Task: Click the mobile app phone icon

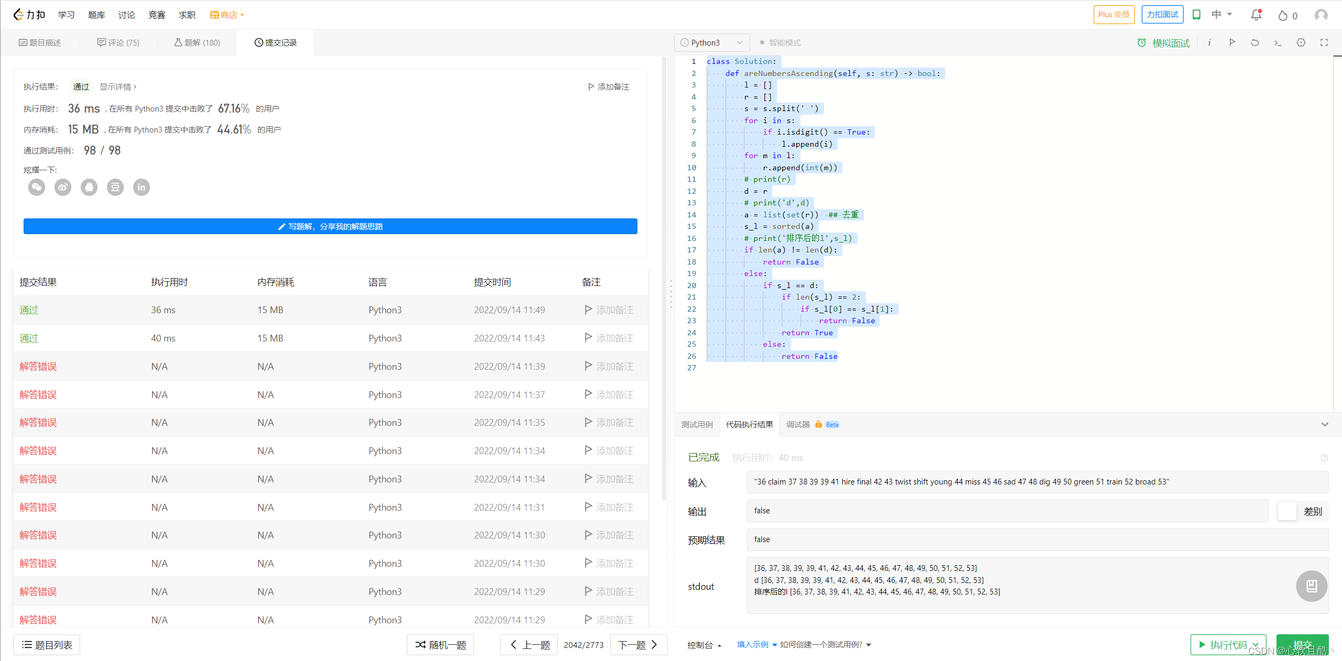Action: [1196, 15]
